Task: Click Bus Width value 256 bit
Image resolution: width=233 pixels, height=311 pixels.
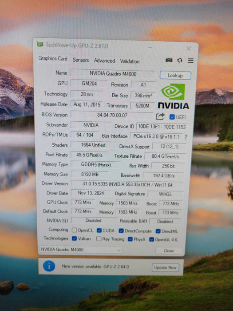Action: tap(168, 166)
